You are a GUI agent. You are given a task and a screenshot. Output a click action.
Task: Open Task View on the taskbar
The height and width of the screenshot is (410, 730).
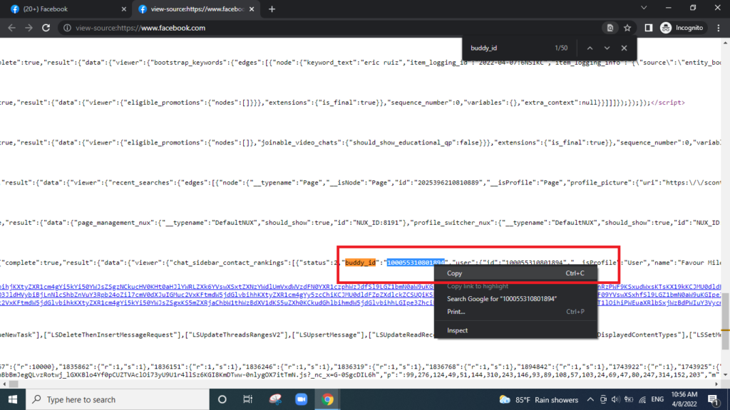248,399
